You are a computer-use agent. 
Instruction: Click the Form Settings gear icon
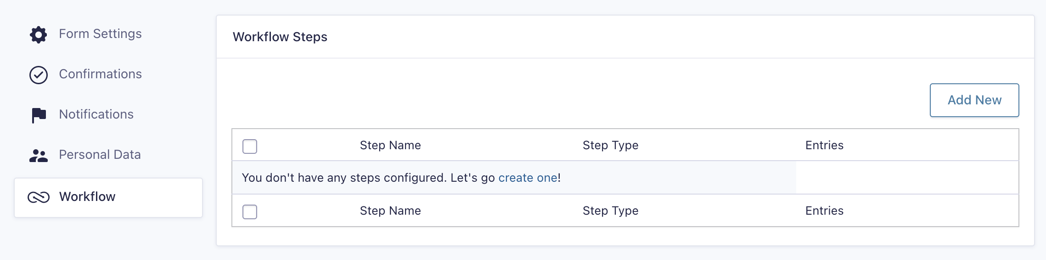point(39,34)
